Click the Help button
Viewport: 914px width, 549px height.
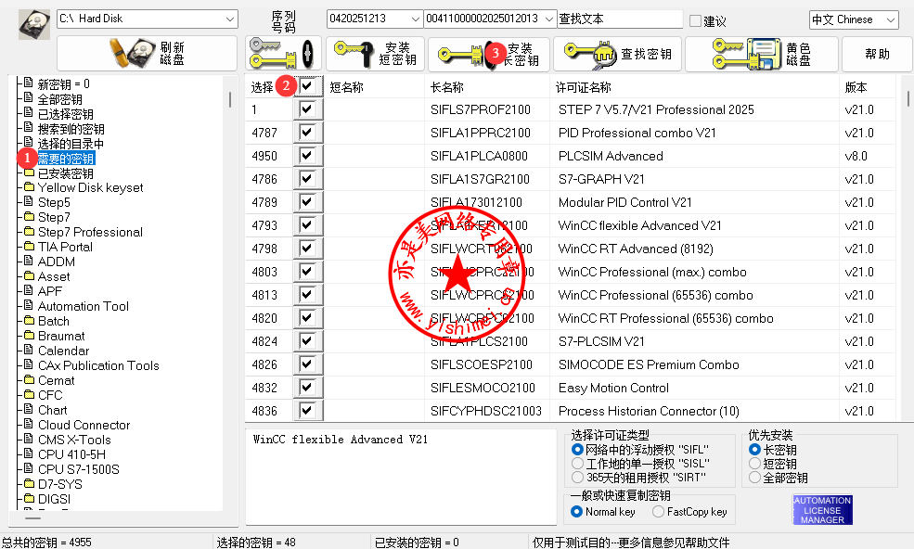click(876, 55)
